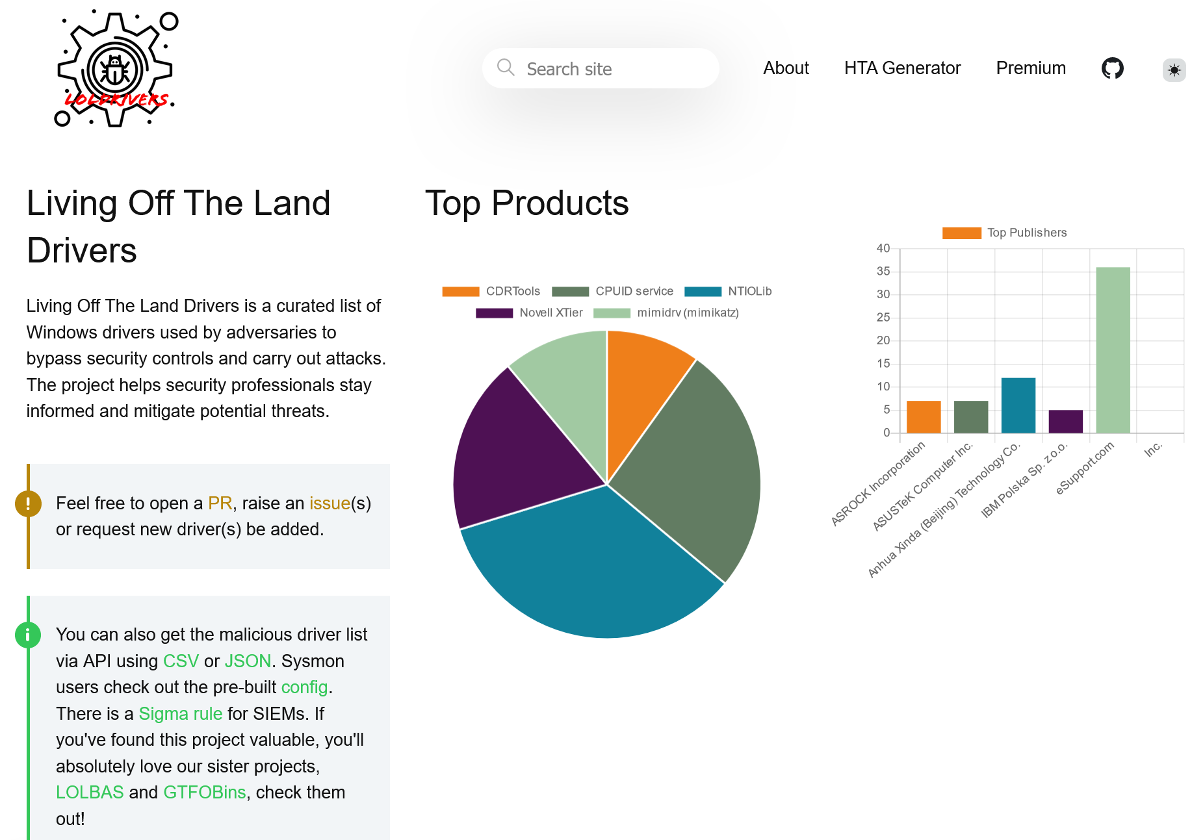Open the JSON API link

(248, 661)
